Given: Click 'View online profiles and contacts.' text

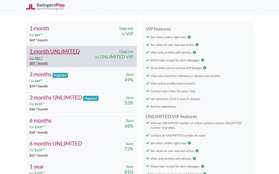Looking at the screenshot, I should pos(173,84).
